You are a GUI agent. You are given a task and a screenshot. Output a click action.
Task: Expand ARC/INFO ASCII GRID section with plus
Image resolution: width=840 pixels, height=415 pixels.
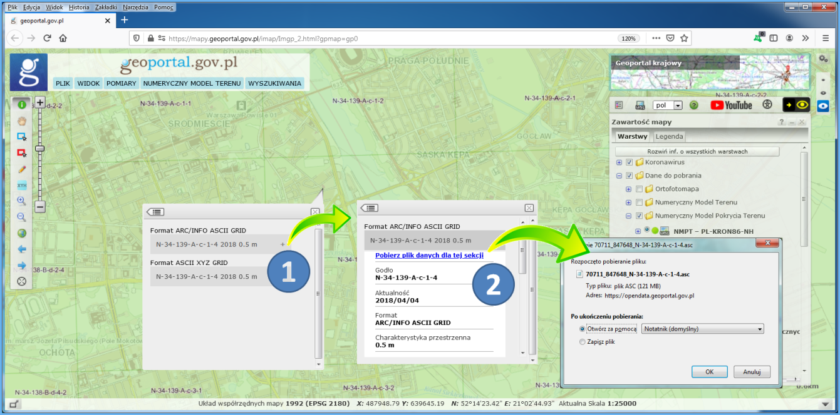(x=283, y=244)
